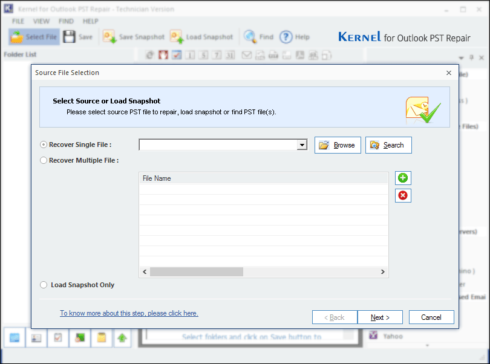
Task: Open the FIND menu
Action: coord(67,21)
